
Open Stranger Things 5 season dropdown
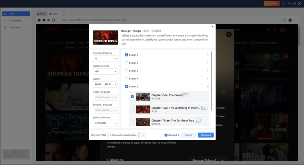pos(207,160)
